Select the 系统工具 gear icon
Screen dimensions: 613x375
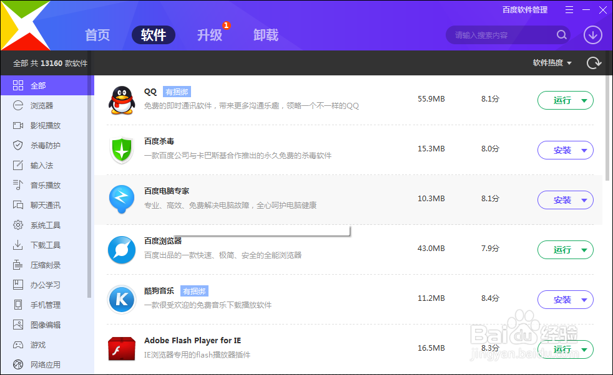tap(18, 225)
